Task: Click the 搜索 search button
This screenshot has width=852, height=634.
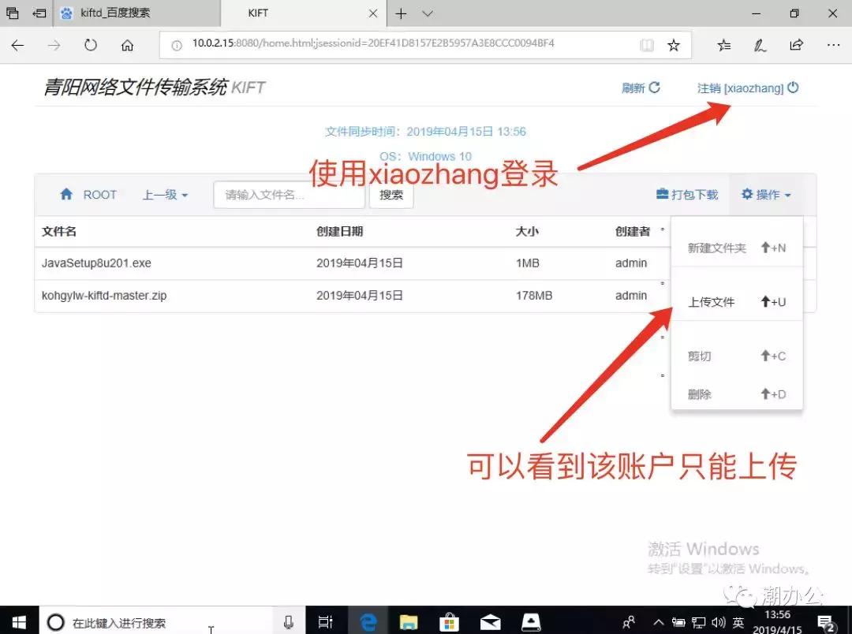Action: coord(390,194)
